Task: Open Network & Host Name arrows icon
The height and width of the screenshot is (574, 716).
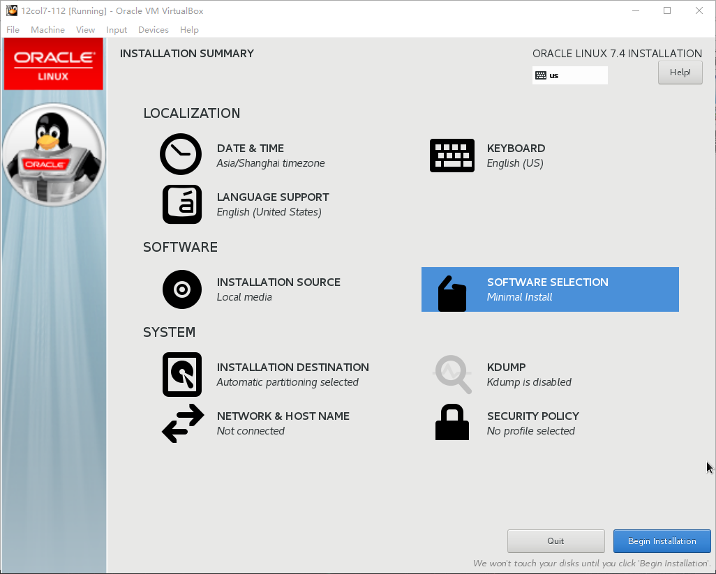Action: [183, 423]
